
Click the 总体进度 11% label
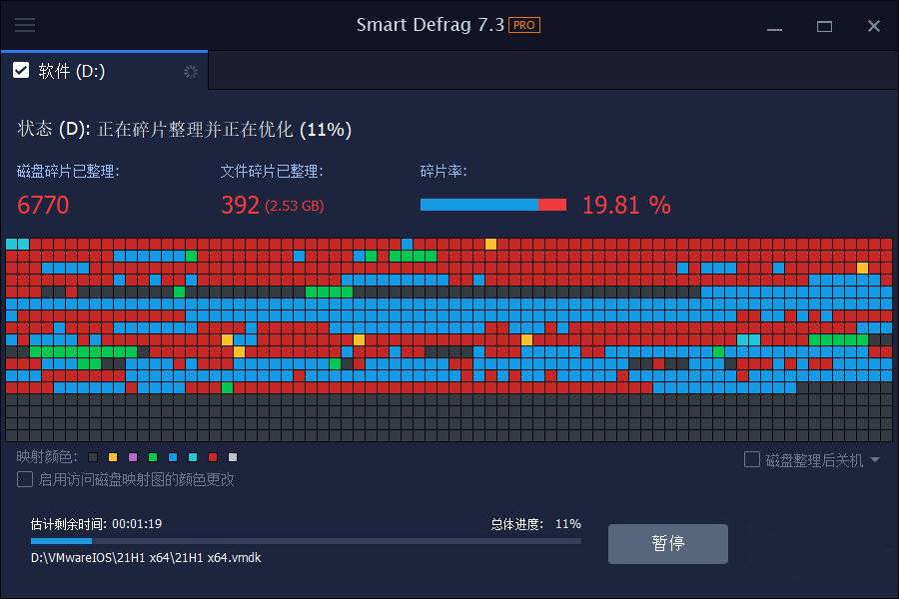535,524
